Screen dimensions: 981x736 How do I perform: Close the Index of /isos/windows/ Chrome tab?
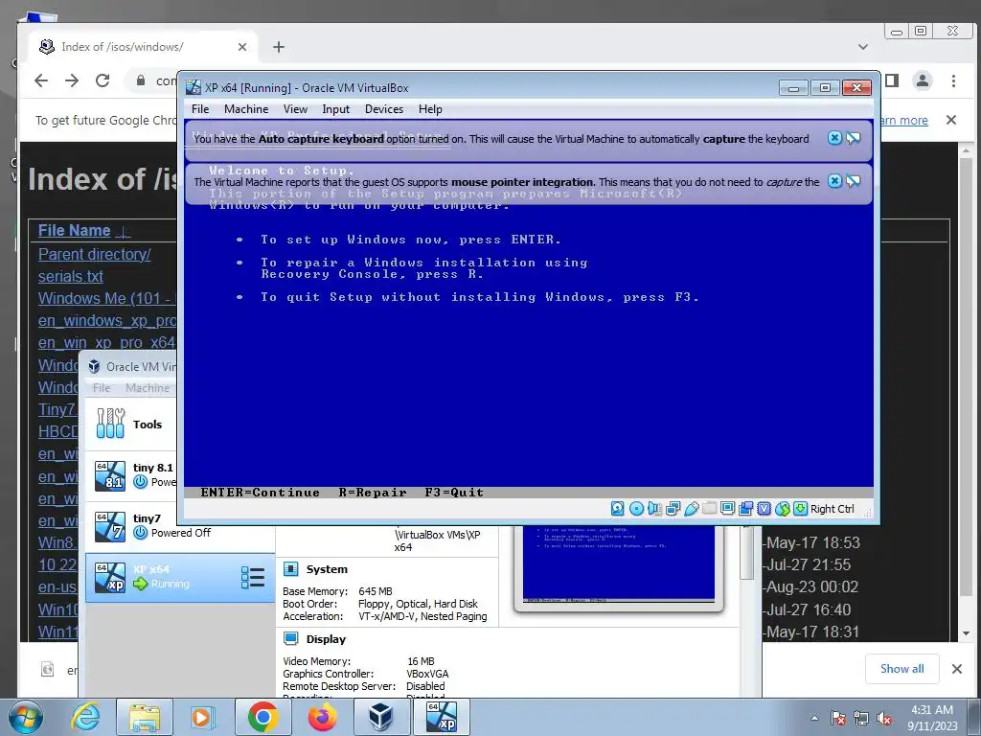click(242, 47)
